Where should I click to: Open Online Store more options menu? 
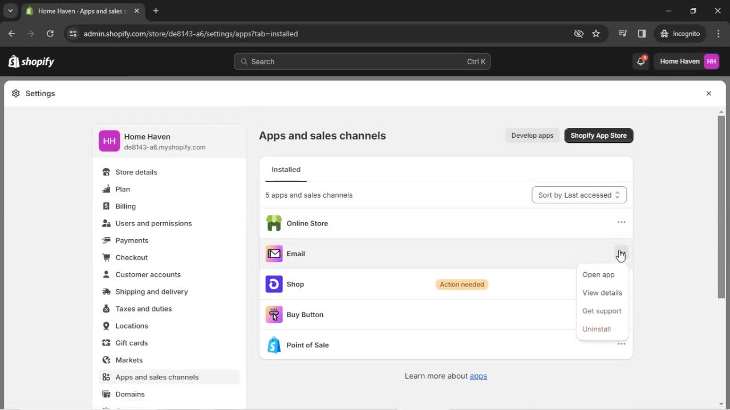click(x=621, y=222)
